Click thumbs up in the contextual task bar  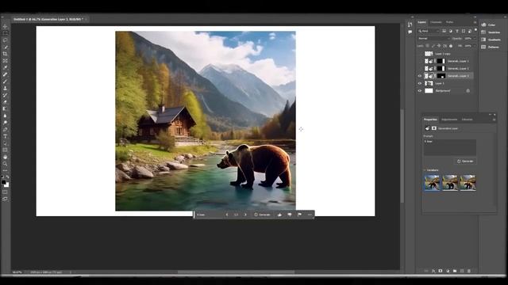pyautogui.click(x=279, y=215)
